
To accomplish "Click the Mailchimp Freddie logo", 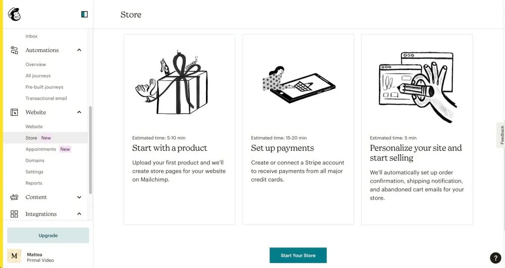I will (x=14, y=14).
